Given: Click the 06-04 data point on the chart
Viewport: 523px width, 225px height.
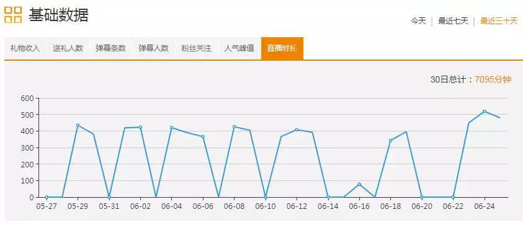Looking at the screenshot, I should (x=172, y=128).
